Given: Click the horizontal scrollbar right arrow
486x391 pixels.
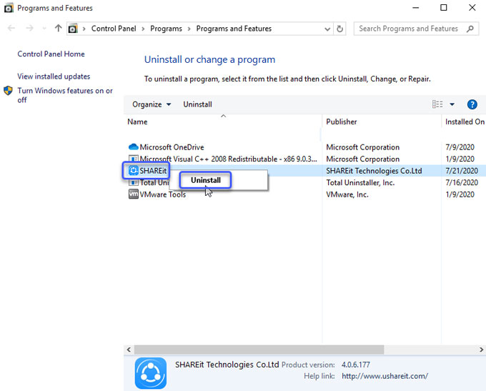Looking at the screenshot, I should point(481,350).
